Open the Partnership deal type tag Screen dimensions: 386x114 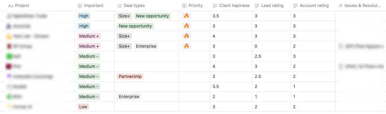point(130,76)
